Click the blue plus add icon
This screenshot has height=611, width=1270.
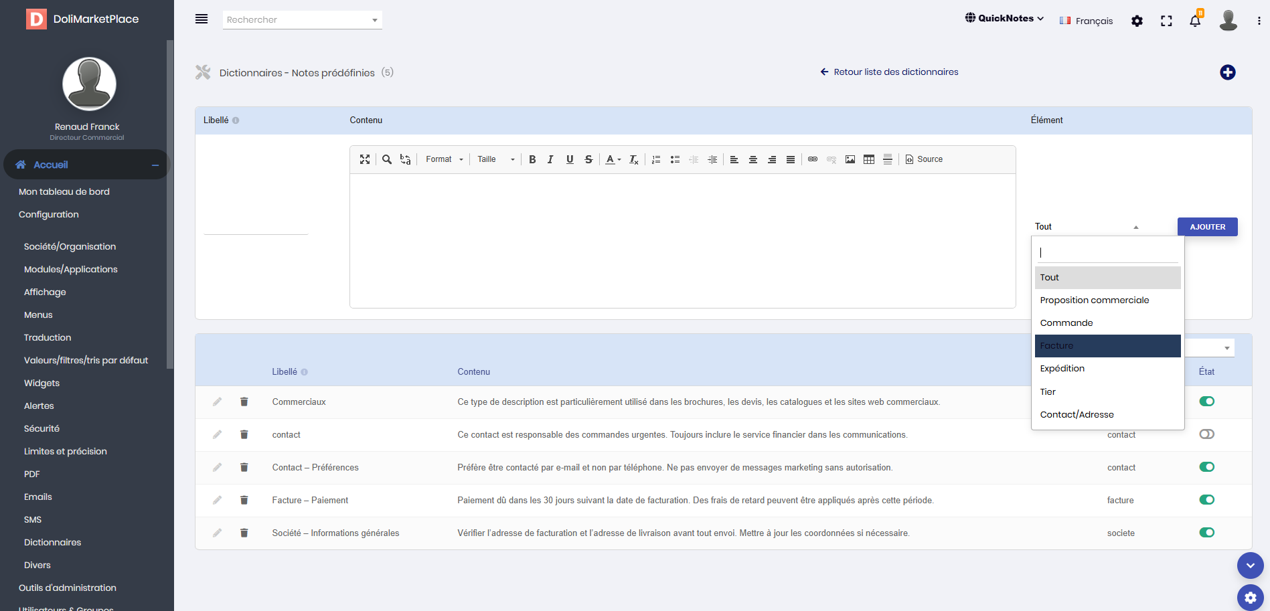1227,72
